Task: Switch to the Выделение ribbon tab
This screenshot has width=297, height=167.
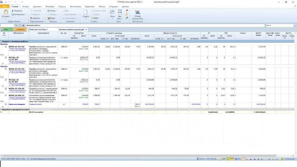Action: click(90, 6)
